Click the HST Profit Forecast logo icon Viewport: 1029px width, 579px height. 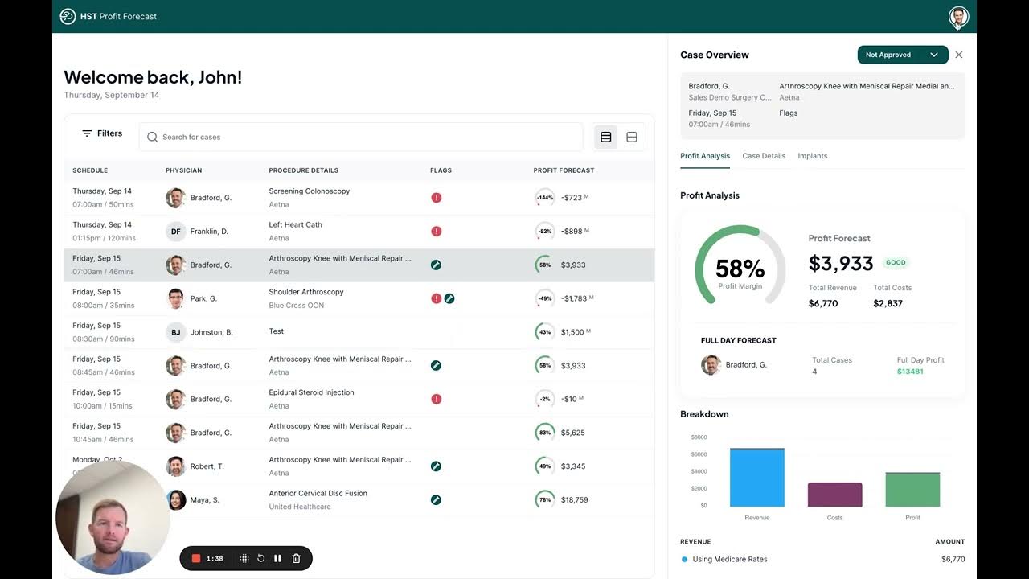click(x=68, y=16)
